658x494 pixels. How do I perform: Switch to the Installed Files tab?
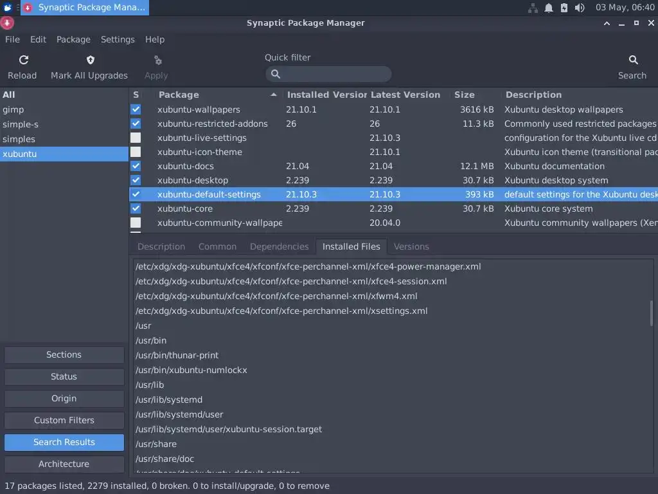[351, 246]
